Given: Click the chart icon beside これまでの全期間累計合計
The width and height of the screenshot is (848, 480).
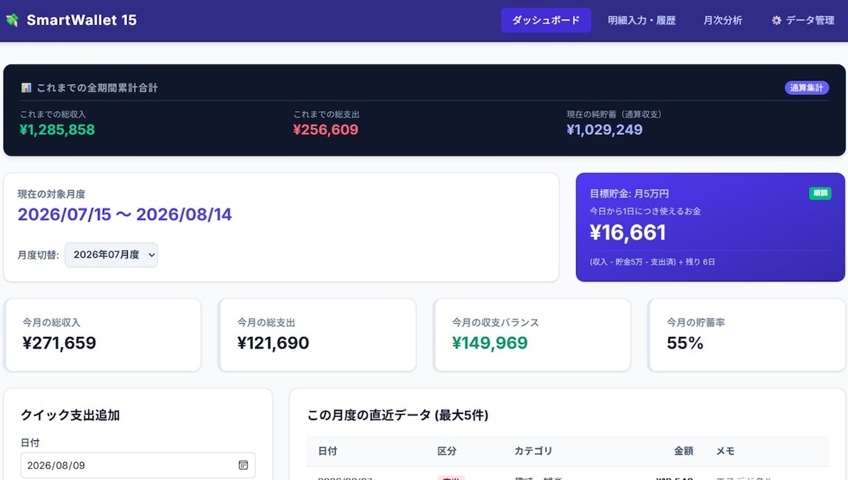Looking at the screenshot, I should click(x=26, y=88).
